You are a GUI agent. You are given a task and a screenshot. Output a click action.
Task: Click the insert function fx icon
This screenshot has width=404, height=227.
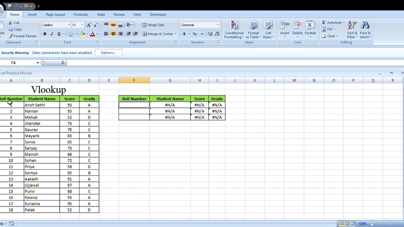click(63, 63)
